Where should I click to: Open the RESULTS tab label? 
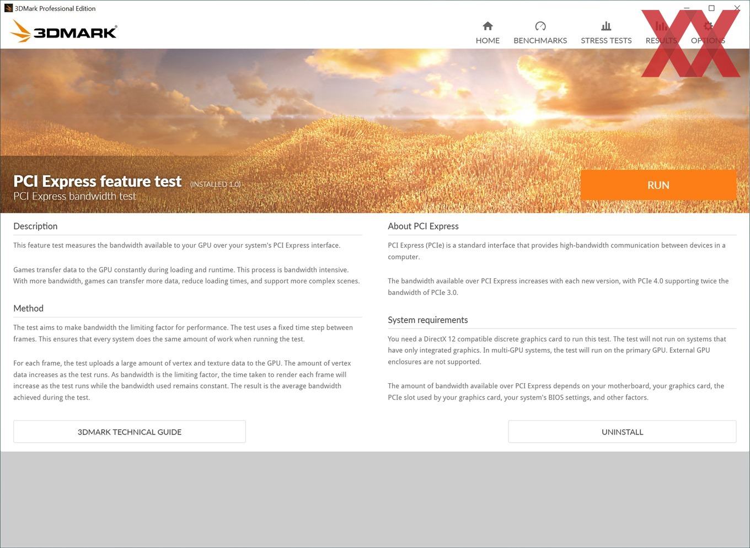661,41
